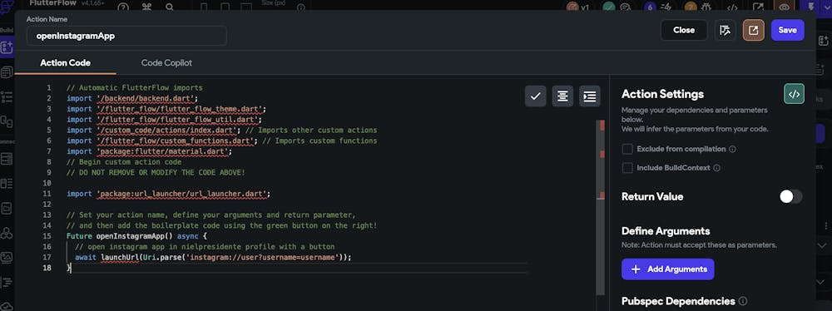Screen dimensions: 832x311
Task: Click the Close button
Action: [684, 30]
